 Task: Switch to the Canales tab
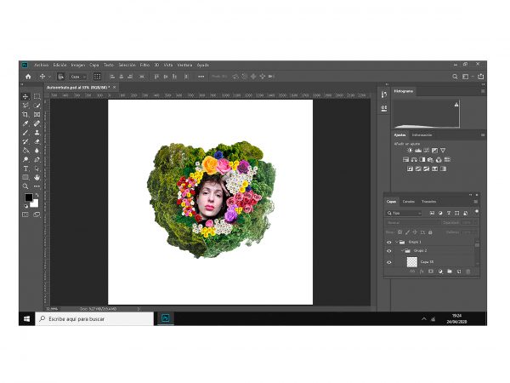click(409, 201)
